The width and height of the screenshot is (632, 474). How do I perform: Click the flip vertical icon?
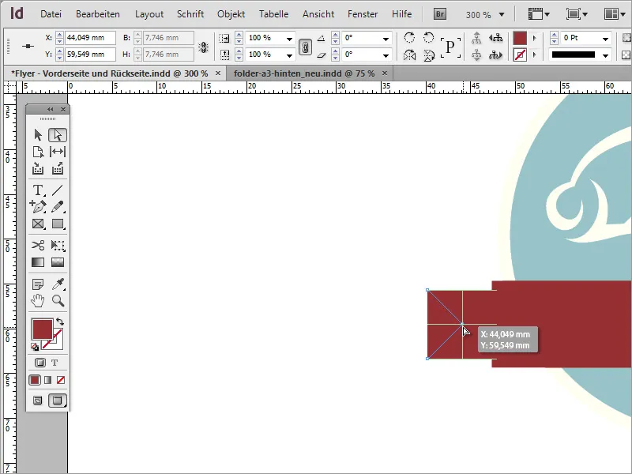[429, 55]
